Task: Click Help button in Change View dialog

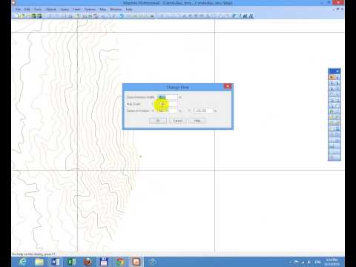Action: (x=197, y=121)
